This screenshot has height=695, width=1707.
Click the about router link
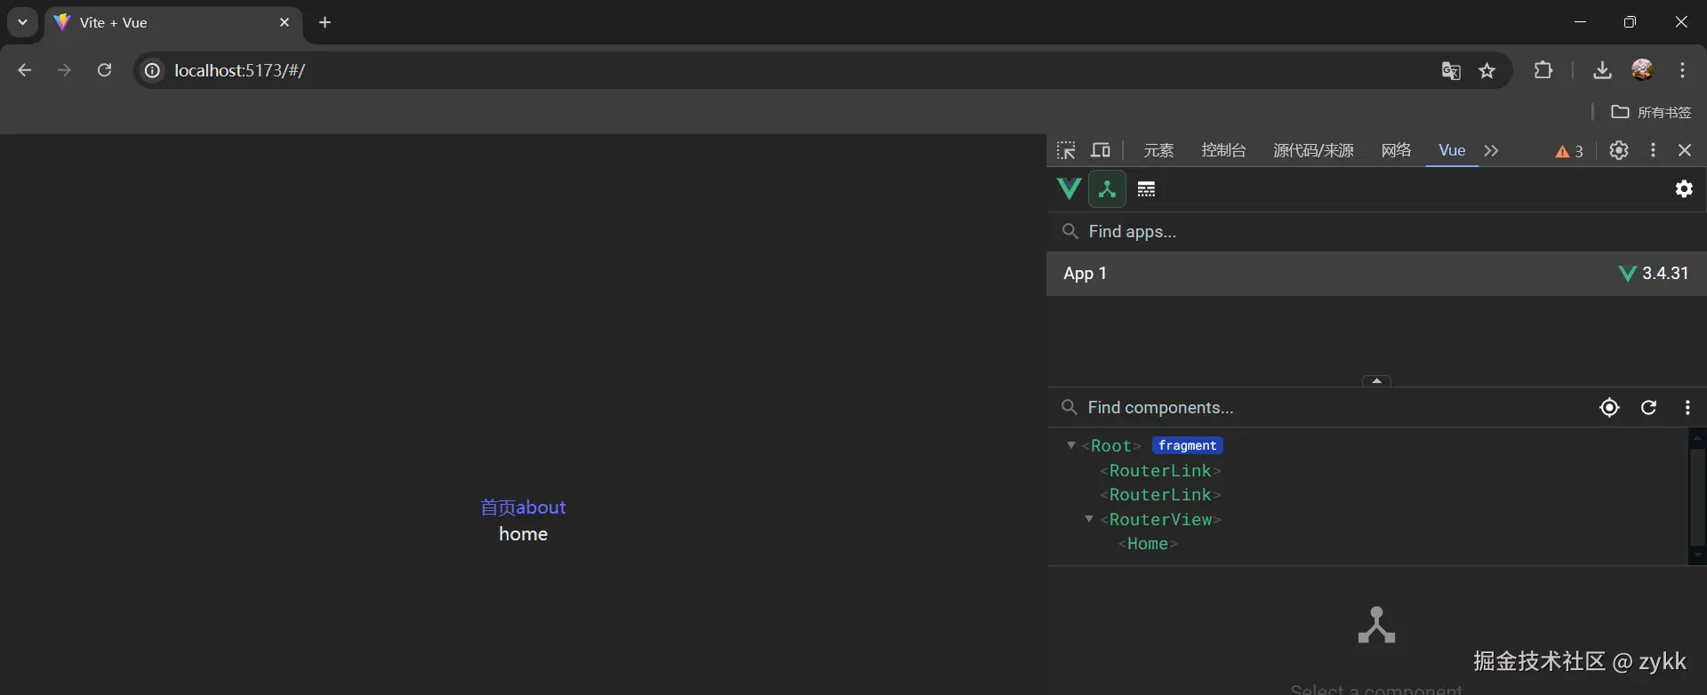tap(541, 507)
